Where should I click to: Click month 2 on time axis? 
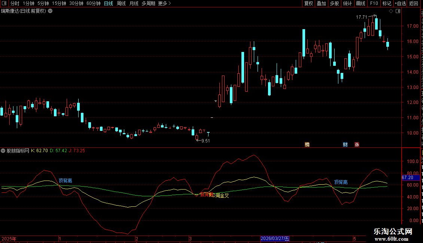pos(137,239)
